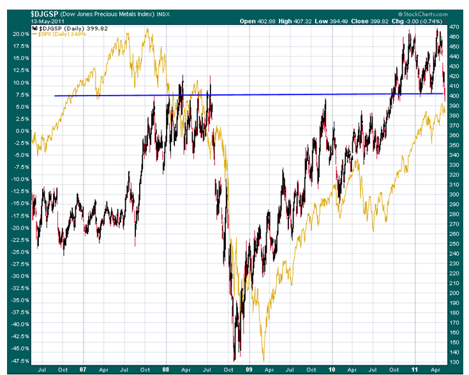Click the '7.5%' left axis label
Viewport: 469px width, 375px height.
pyautogui.click(x=22, y=95)
